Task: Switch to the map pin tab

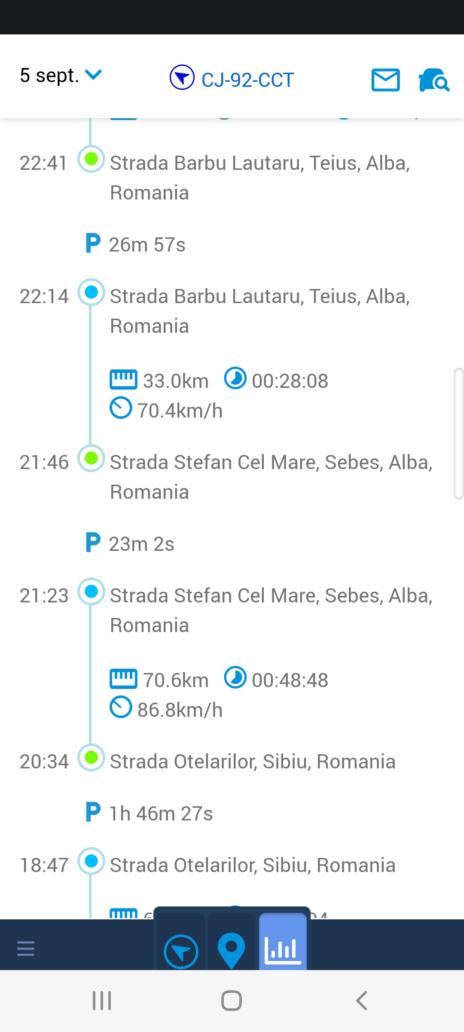Action: point(231,949)
